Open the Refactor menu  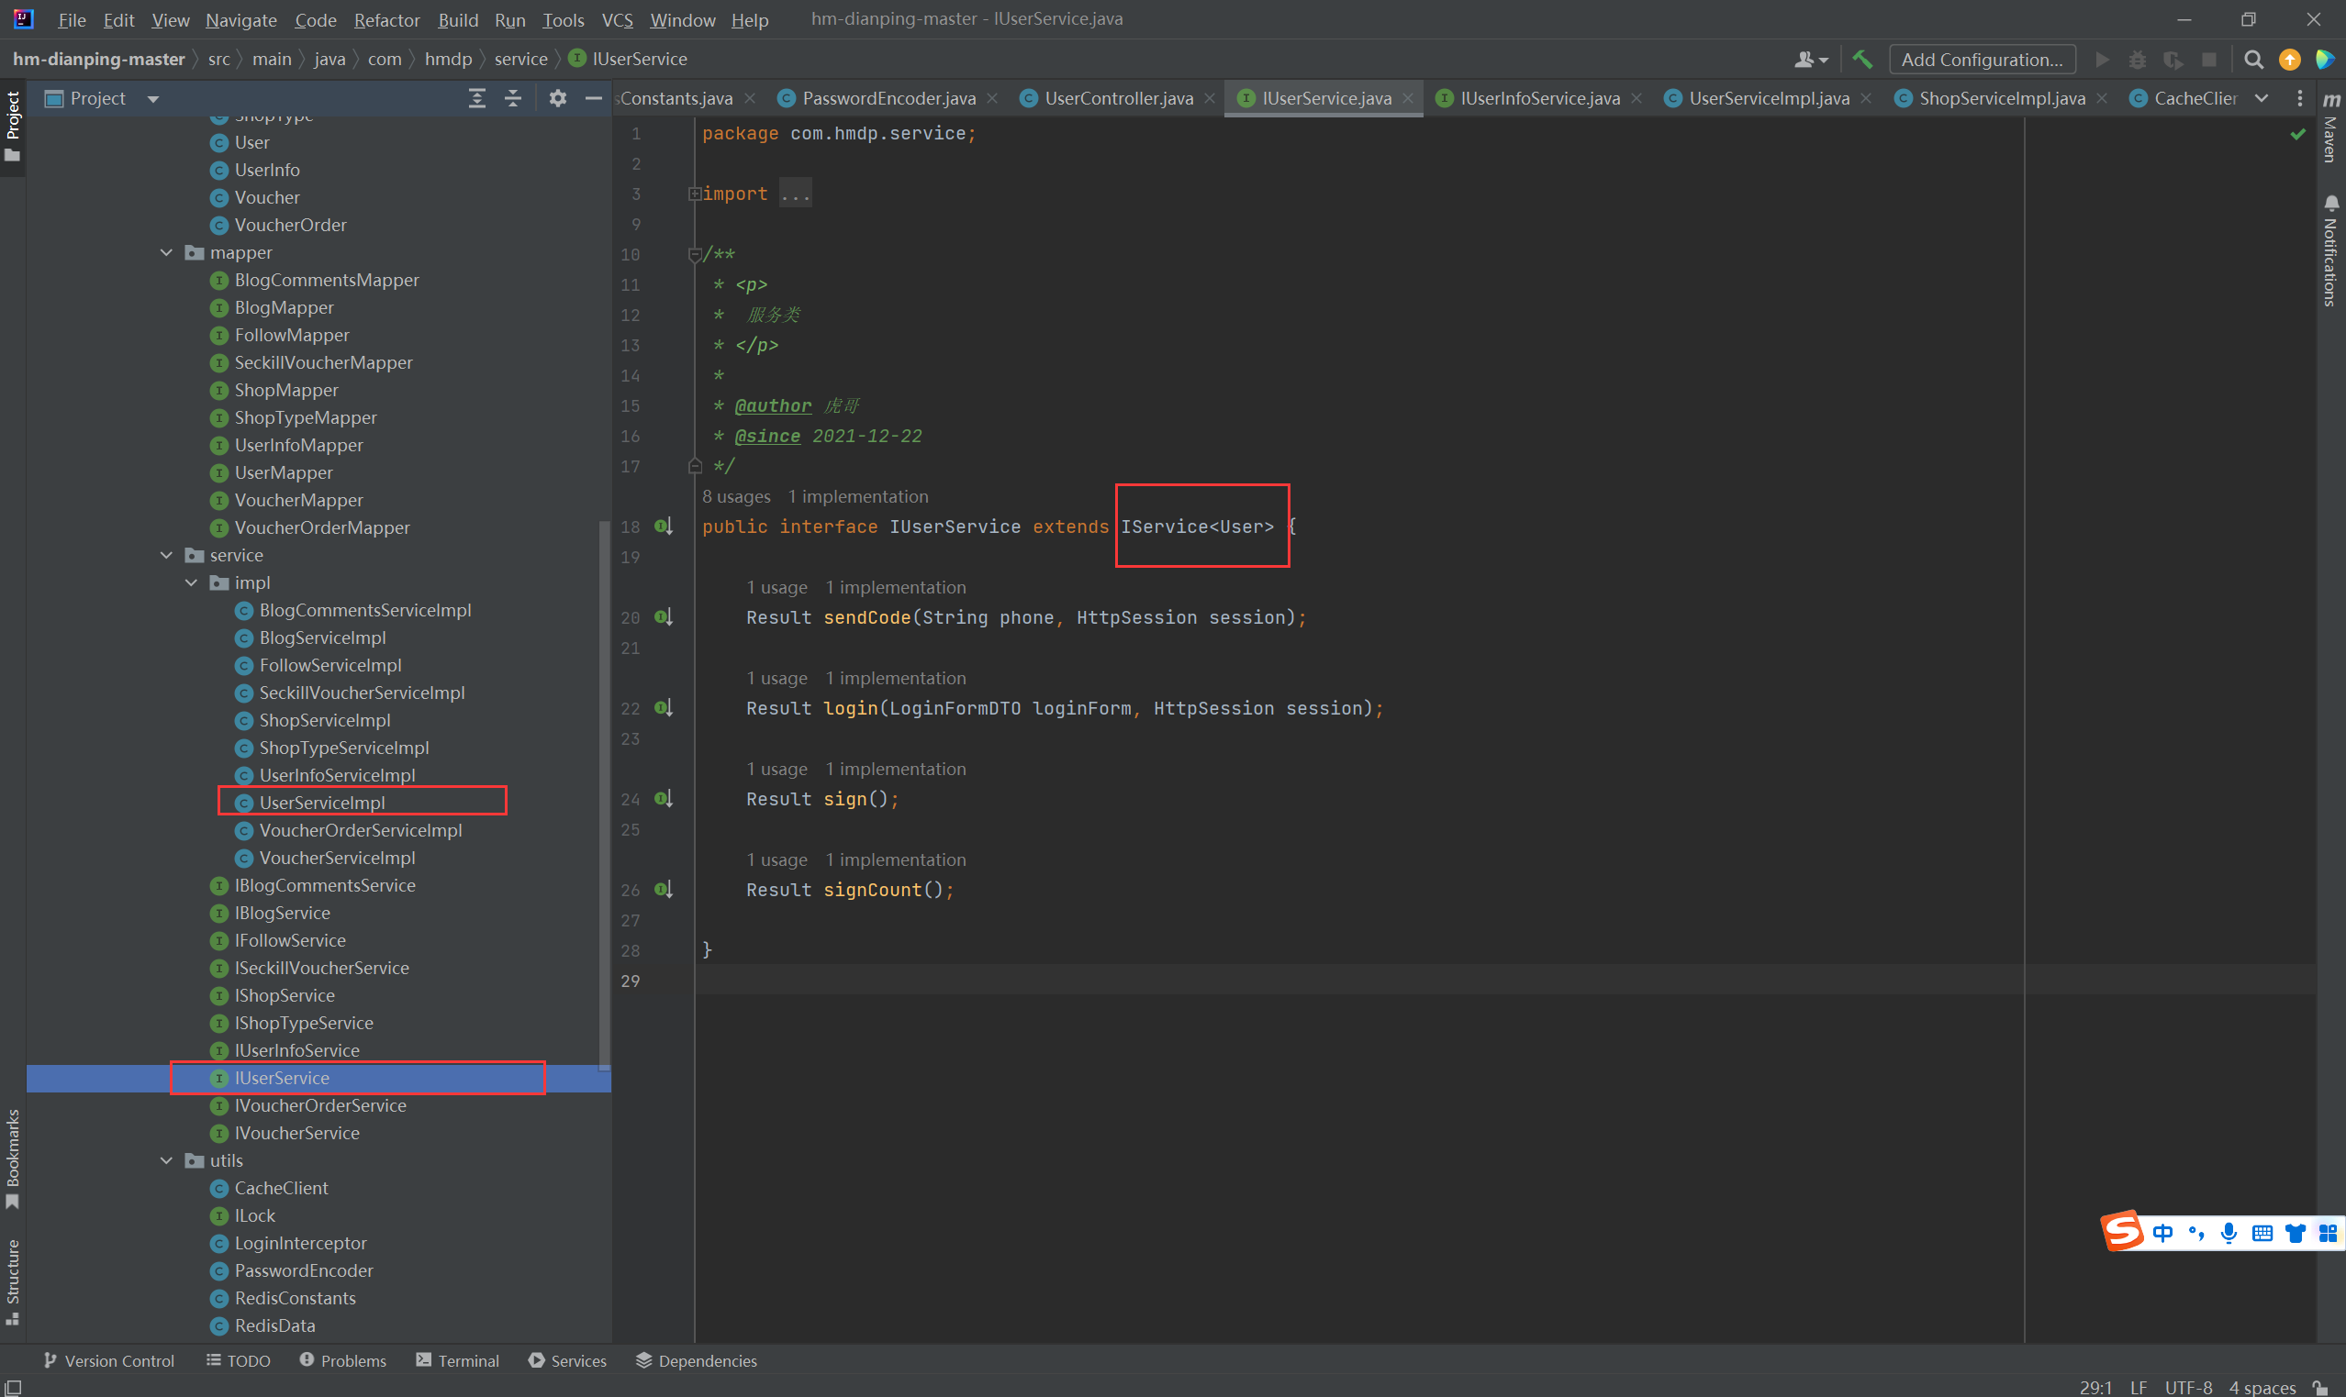coord(386,20)
